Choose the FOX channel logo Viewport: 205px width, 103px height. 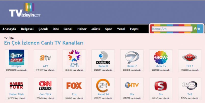coord(74,86)
